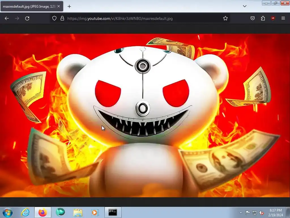Viewport: 290px width, 218px height.
Task: Bookmark this page with the star
Action: [225, 18]
